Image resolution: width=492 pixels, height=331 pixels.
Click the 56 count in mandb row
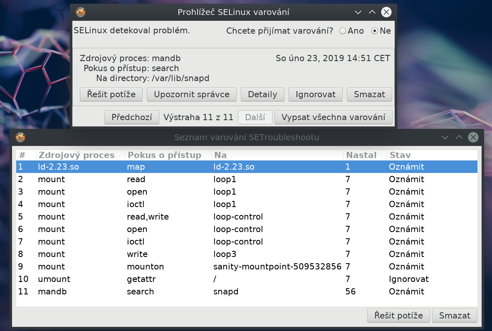point(351,291)
